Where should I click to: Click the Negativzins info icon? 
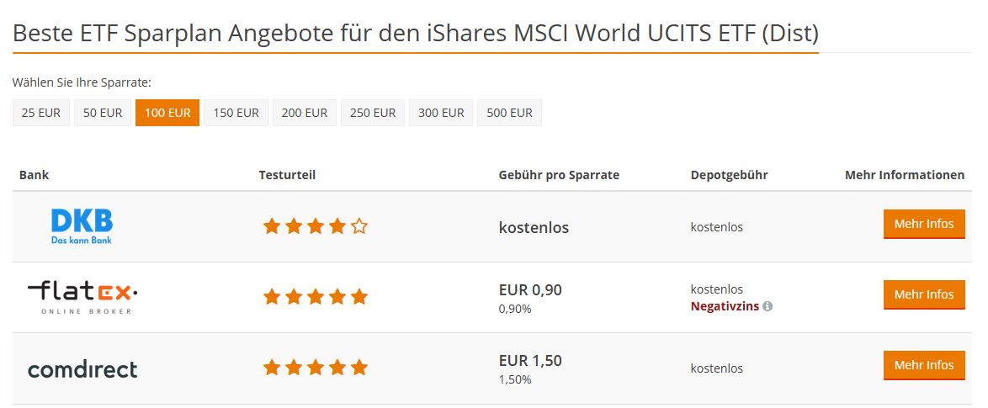[x=768, y=306]
